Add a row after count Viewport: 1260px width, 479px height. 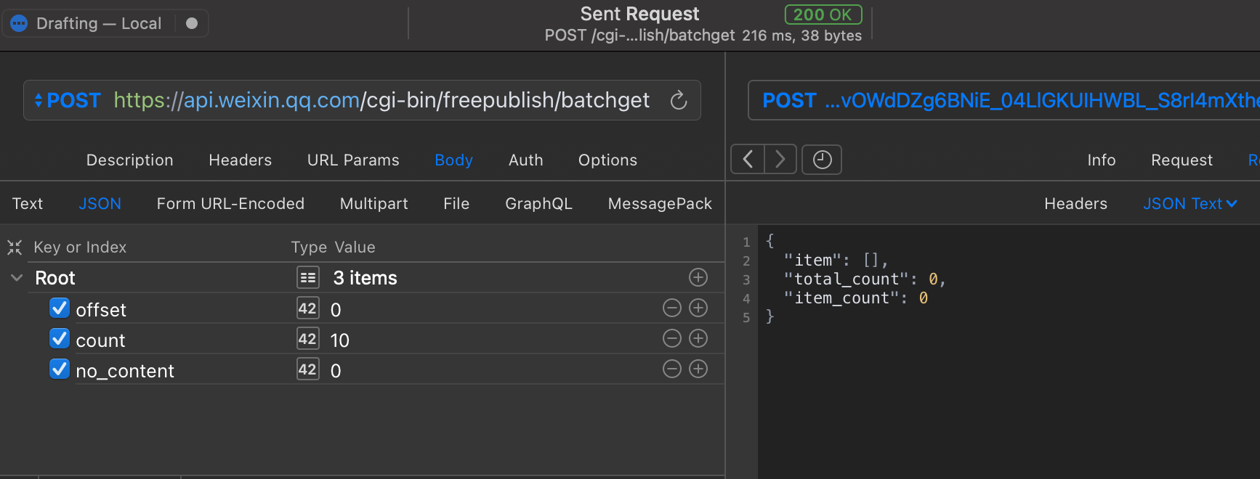(x=698, y=339)
